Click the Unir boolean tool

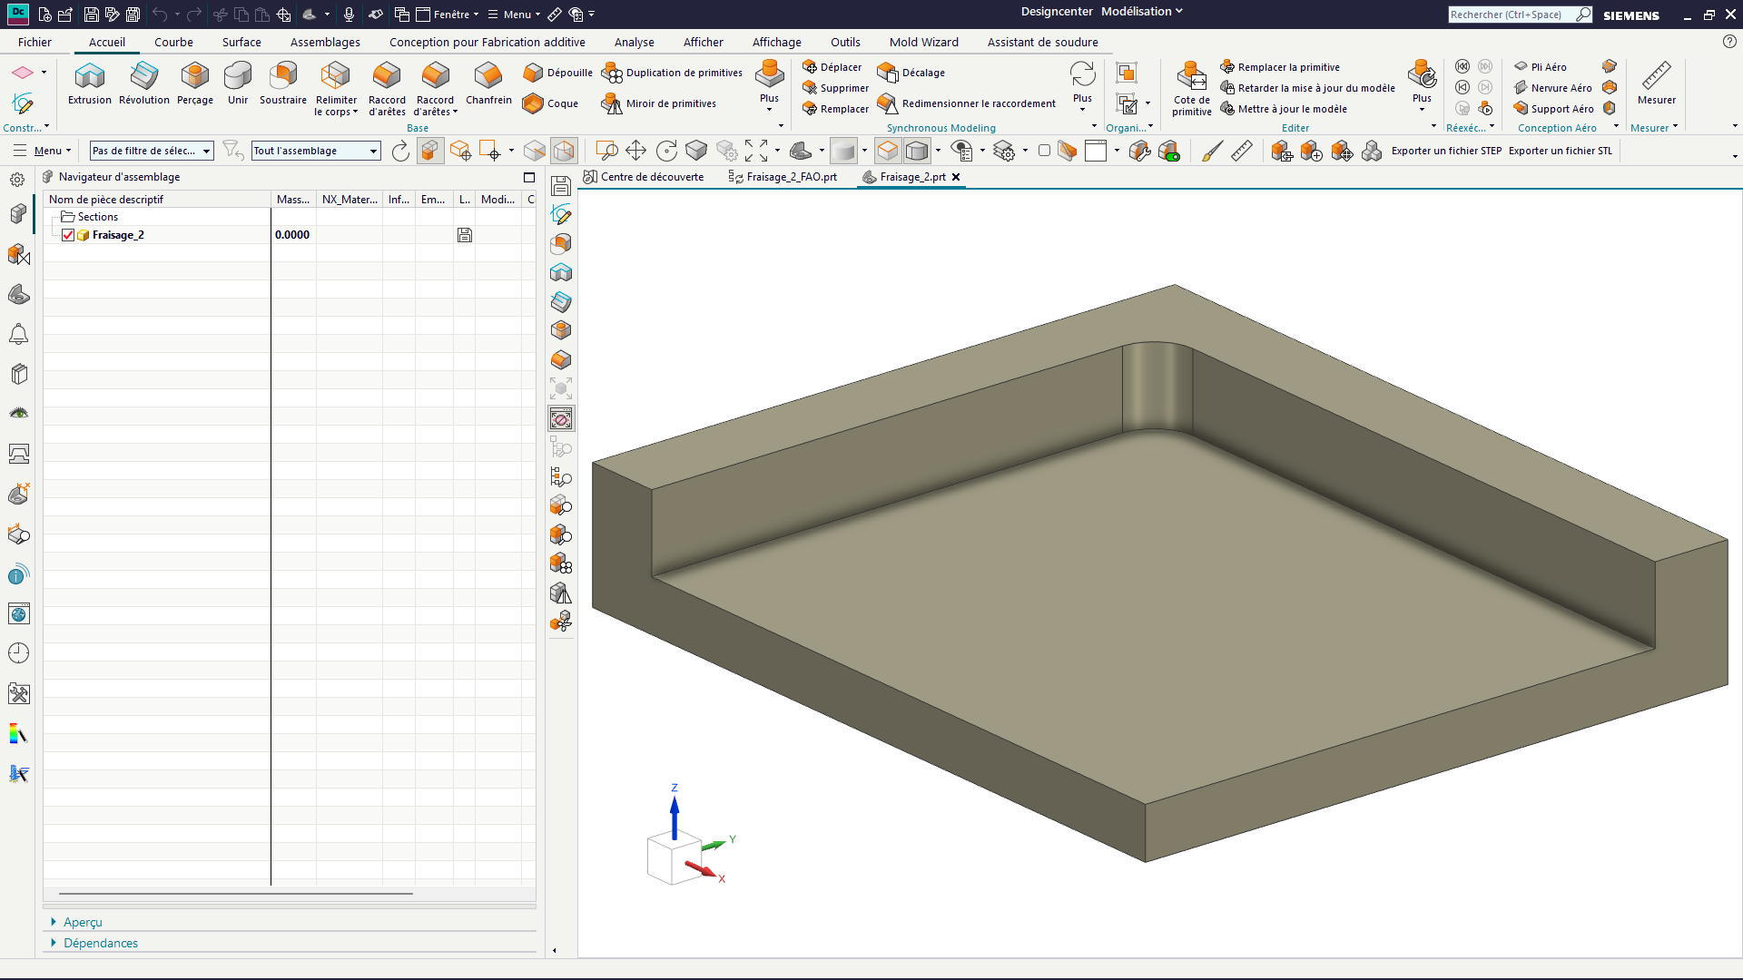click(x=238, y=83)
